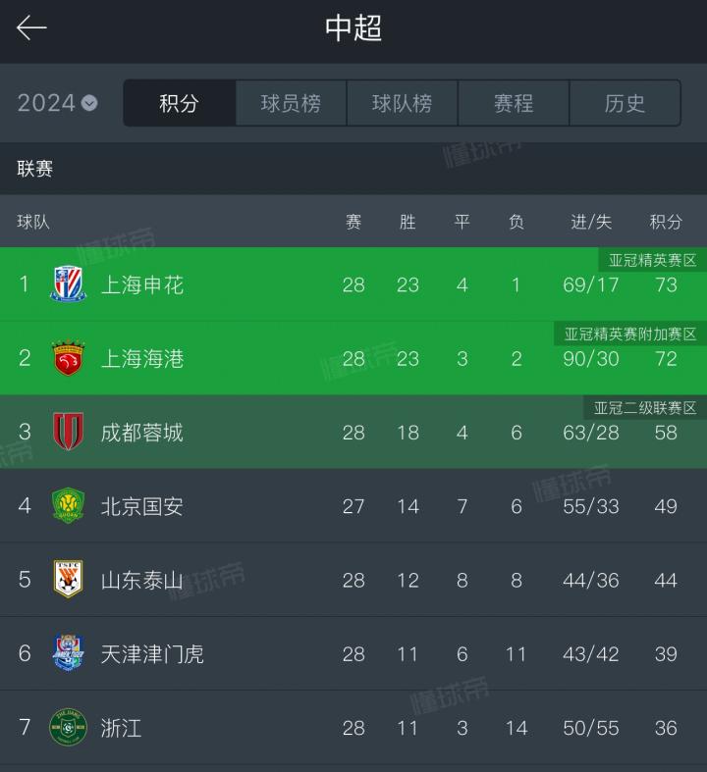707x772 pixels.
Task: Switch to the 积分 standings tab
Action: (180, 103)
